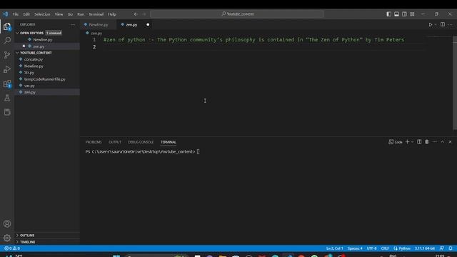This screenshot has height=257, width=457.
Task: Toggle the primary side bar layout icon
Action: (x=388, y=14)
